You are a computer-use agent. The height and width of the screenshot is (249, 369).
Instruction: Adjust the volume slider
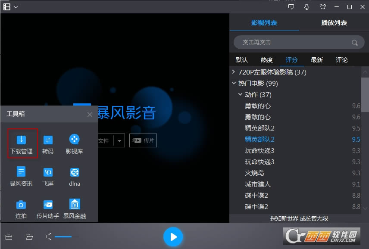pyautogui.click(x=67, y=237)
